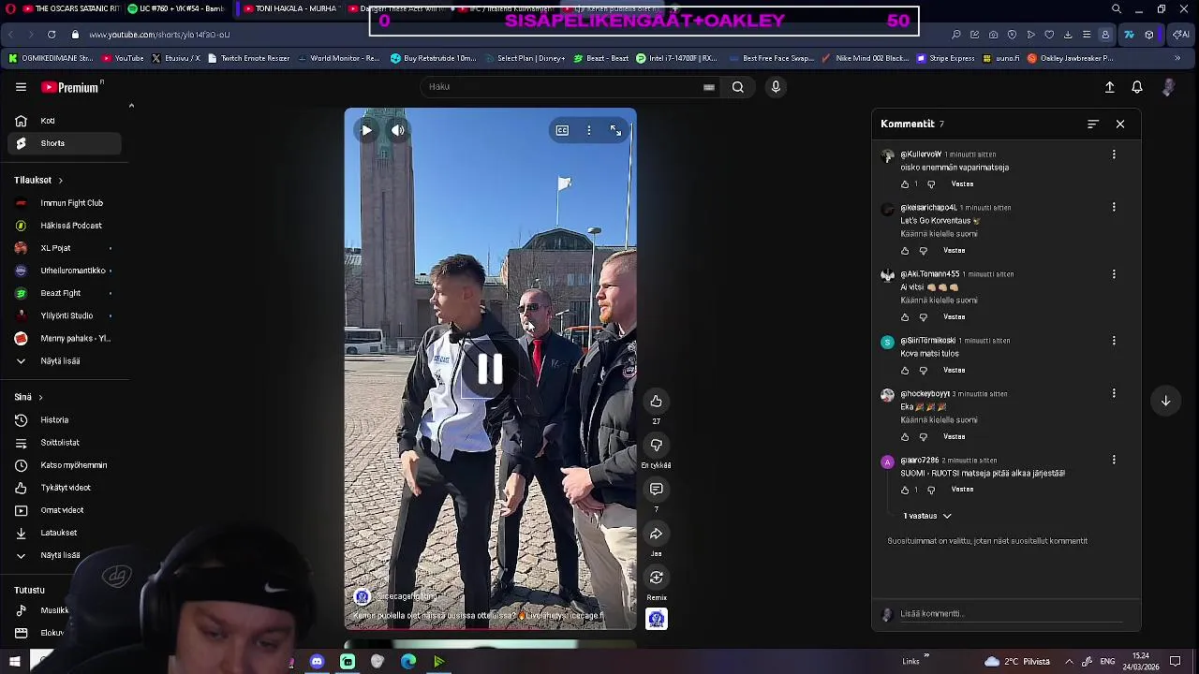Viewport: 1199px width, 674px height.
Task: Open the YouTube hamburger guide menu
Action: pyautogui.click(x=21, y=87)
